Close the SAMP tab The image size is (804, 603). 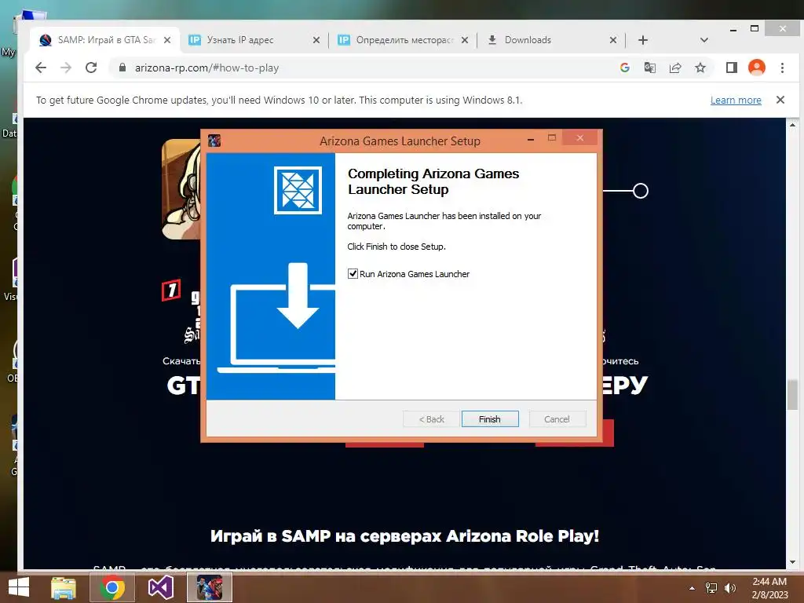pos(167,40)
